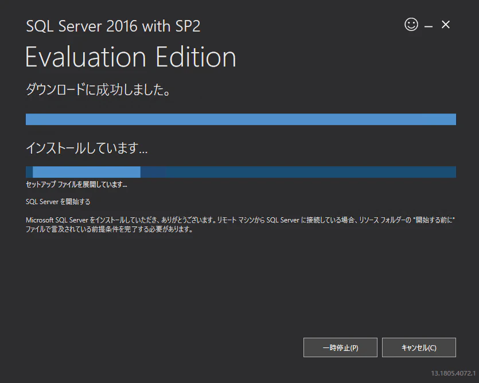
Task: Click the installation progress bar
Action: tap(241, 172)
